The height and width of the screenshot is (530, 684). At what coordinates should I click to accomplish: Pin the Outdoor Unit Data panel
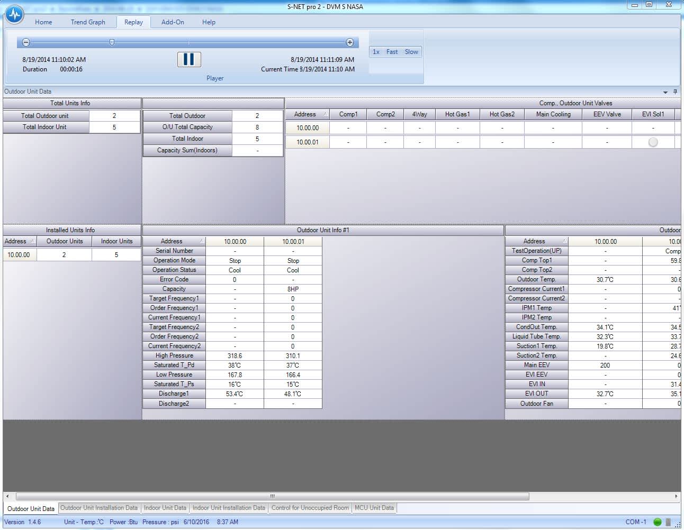tap(675, 92)
